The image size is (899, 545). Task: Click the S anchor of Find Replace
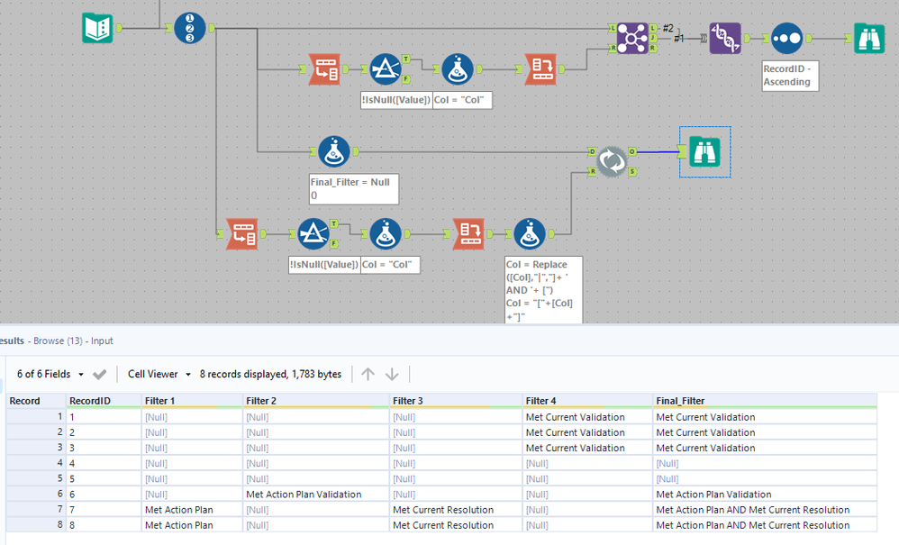coord(632,171)
